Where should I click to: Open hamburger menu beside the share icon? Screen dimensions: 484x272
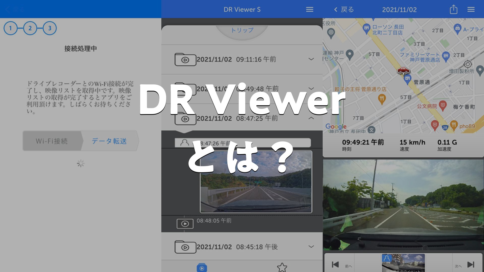[471, 10]
